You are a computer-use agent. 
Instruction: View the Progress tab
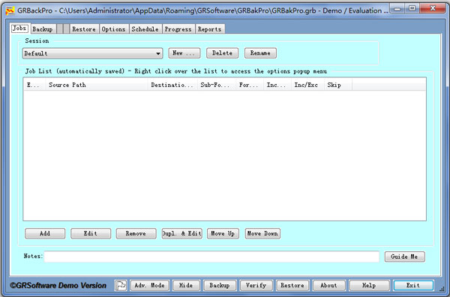coord(178,29)
